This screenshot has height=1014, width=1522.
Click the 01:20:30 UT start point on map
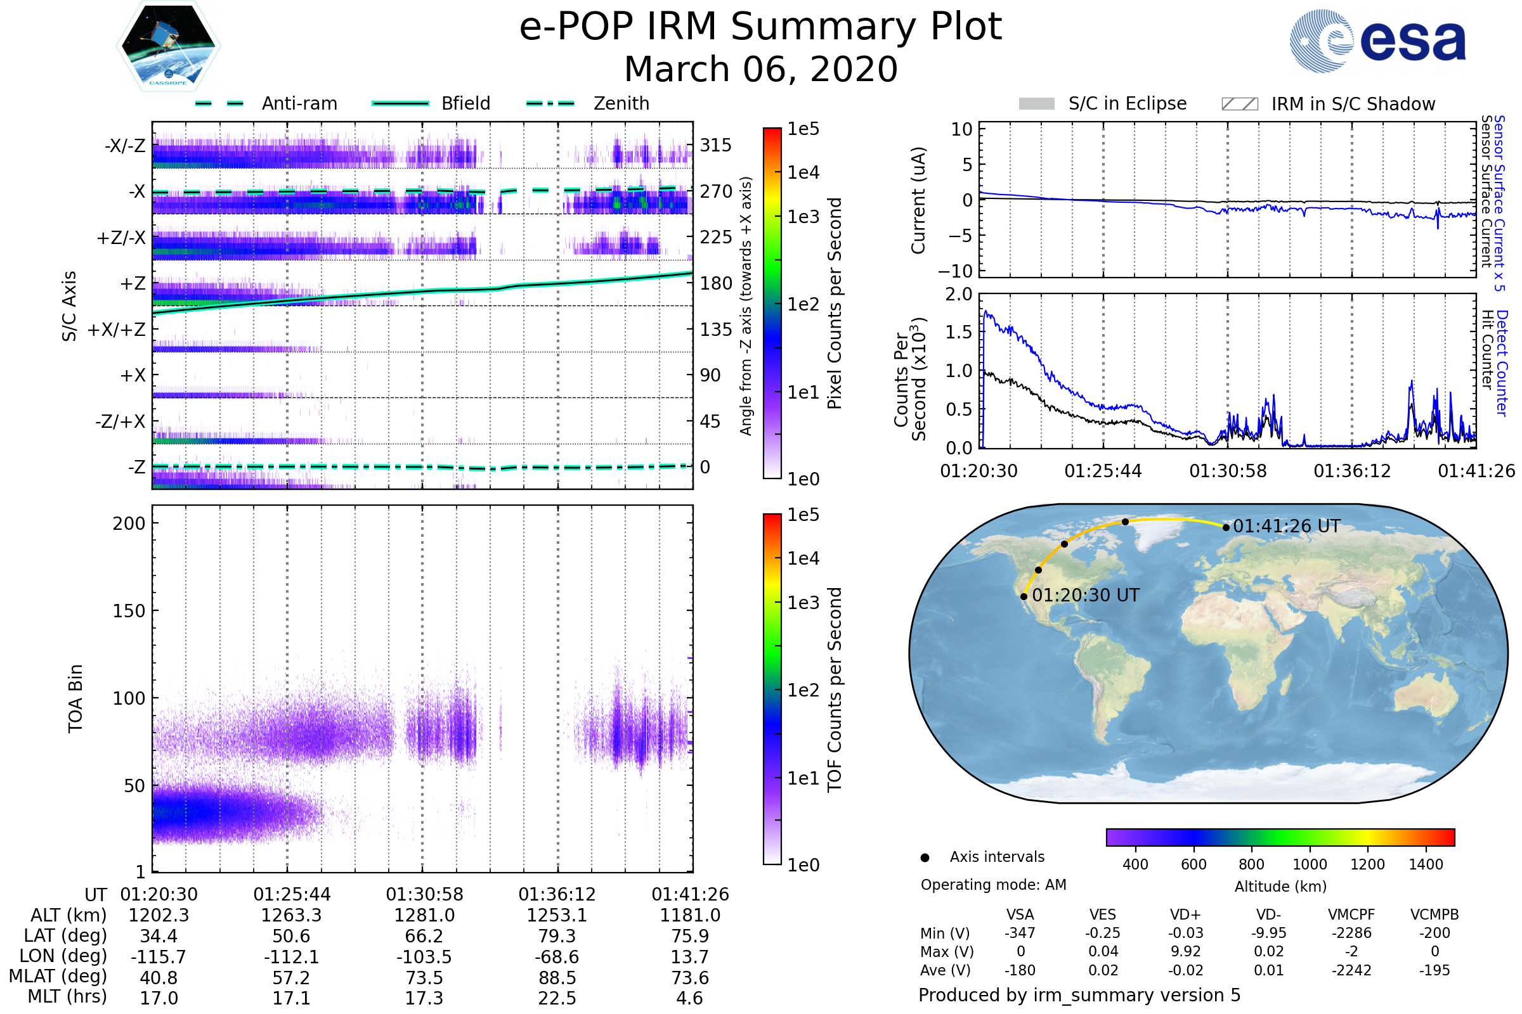pos(1024,596)
